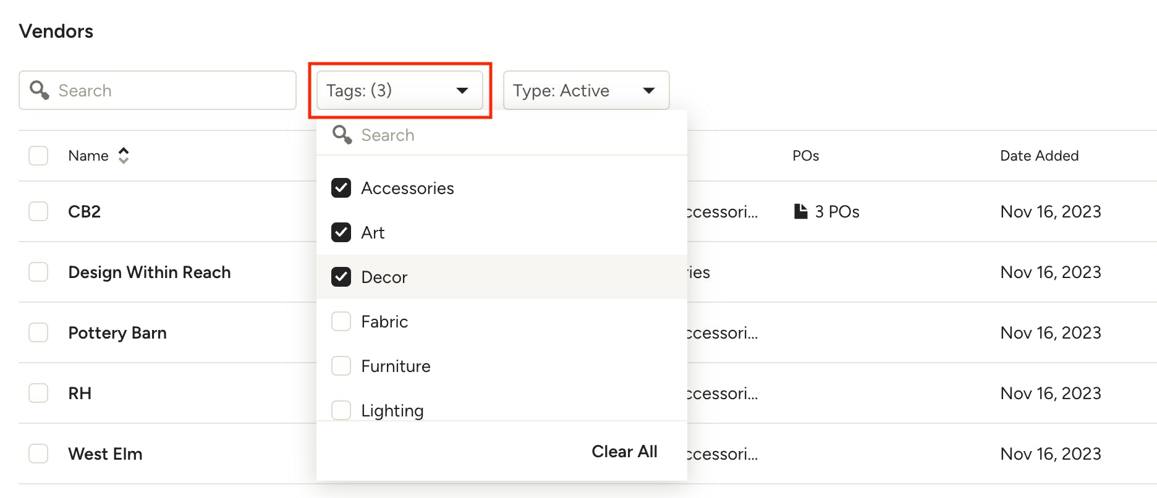Open the West Elm vendor
1157x498 pixels.
tap(105, 454)
